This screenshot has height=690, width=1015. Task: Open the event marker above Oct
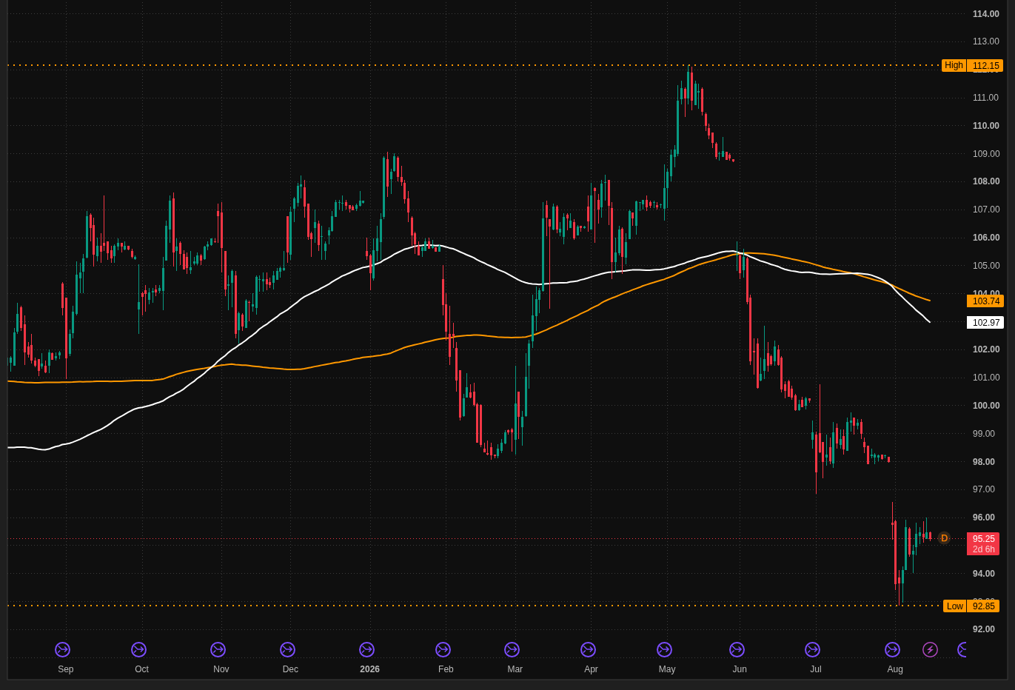[138, 649]
